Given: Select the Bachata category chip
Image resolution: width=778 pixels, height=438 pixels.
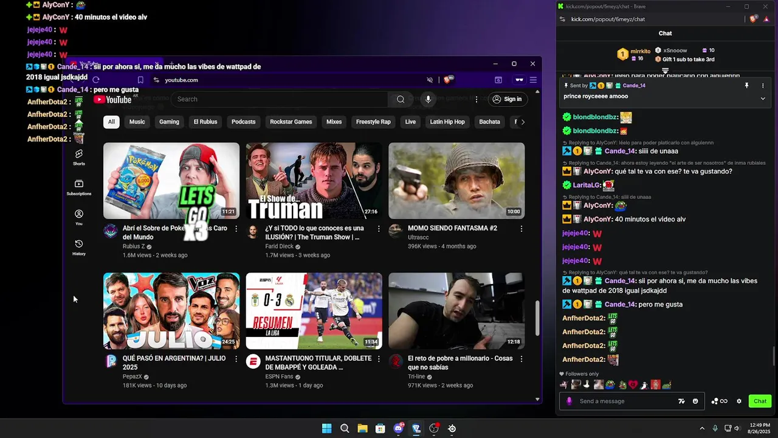Looking at the screenshot, I should coord(489,122).
